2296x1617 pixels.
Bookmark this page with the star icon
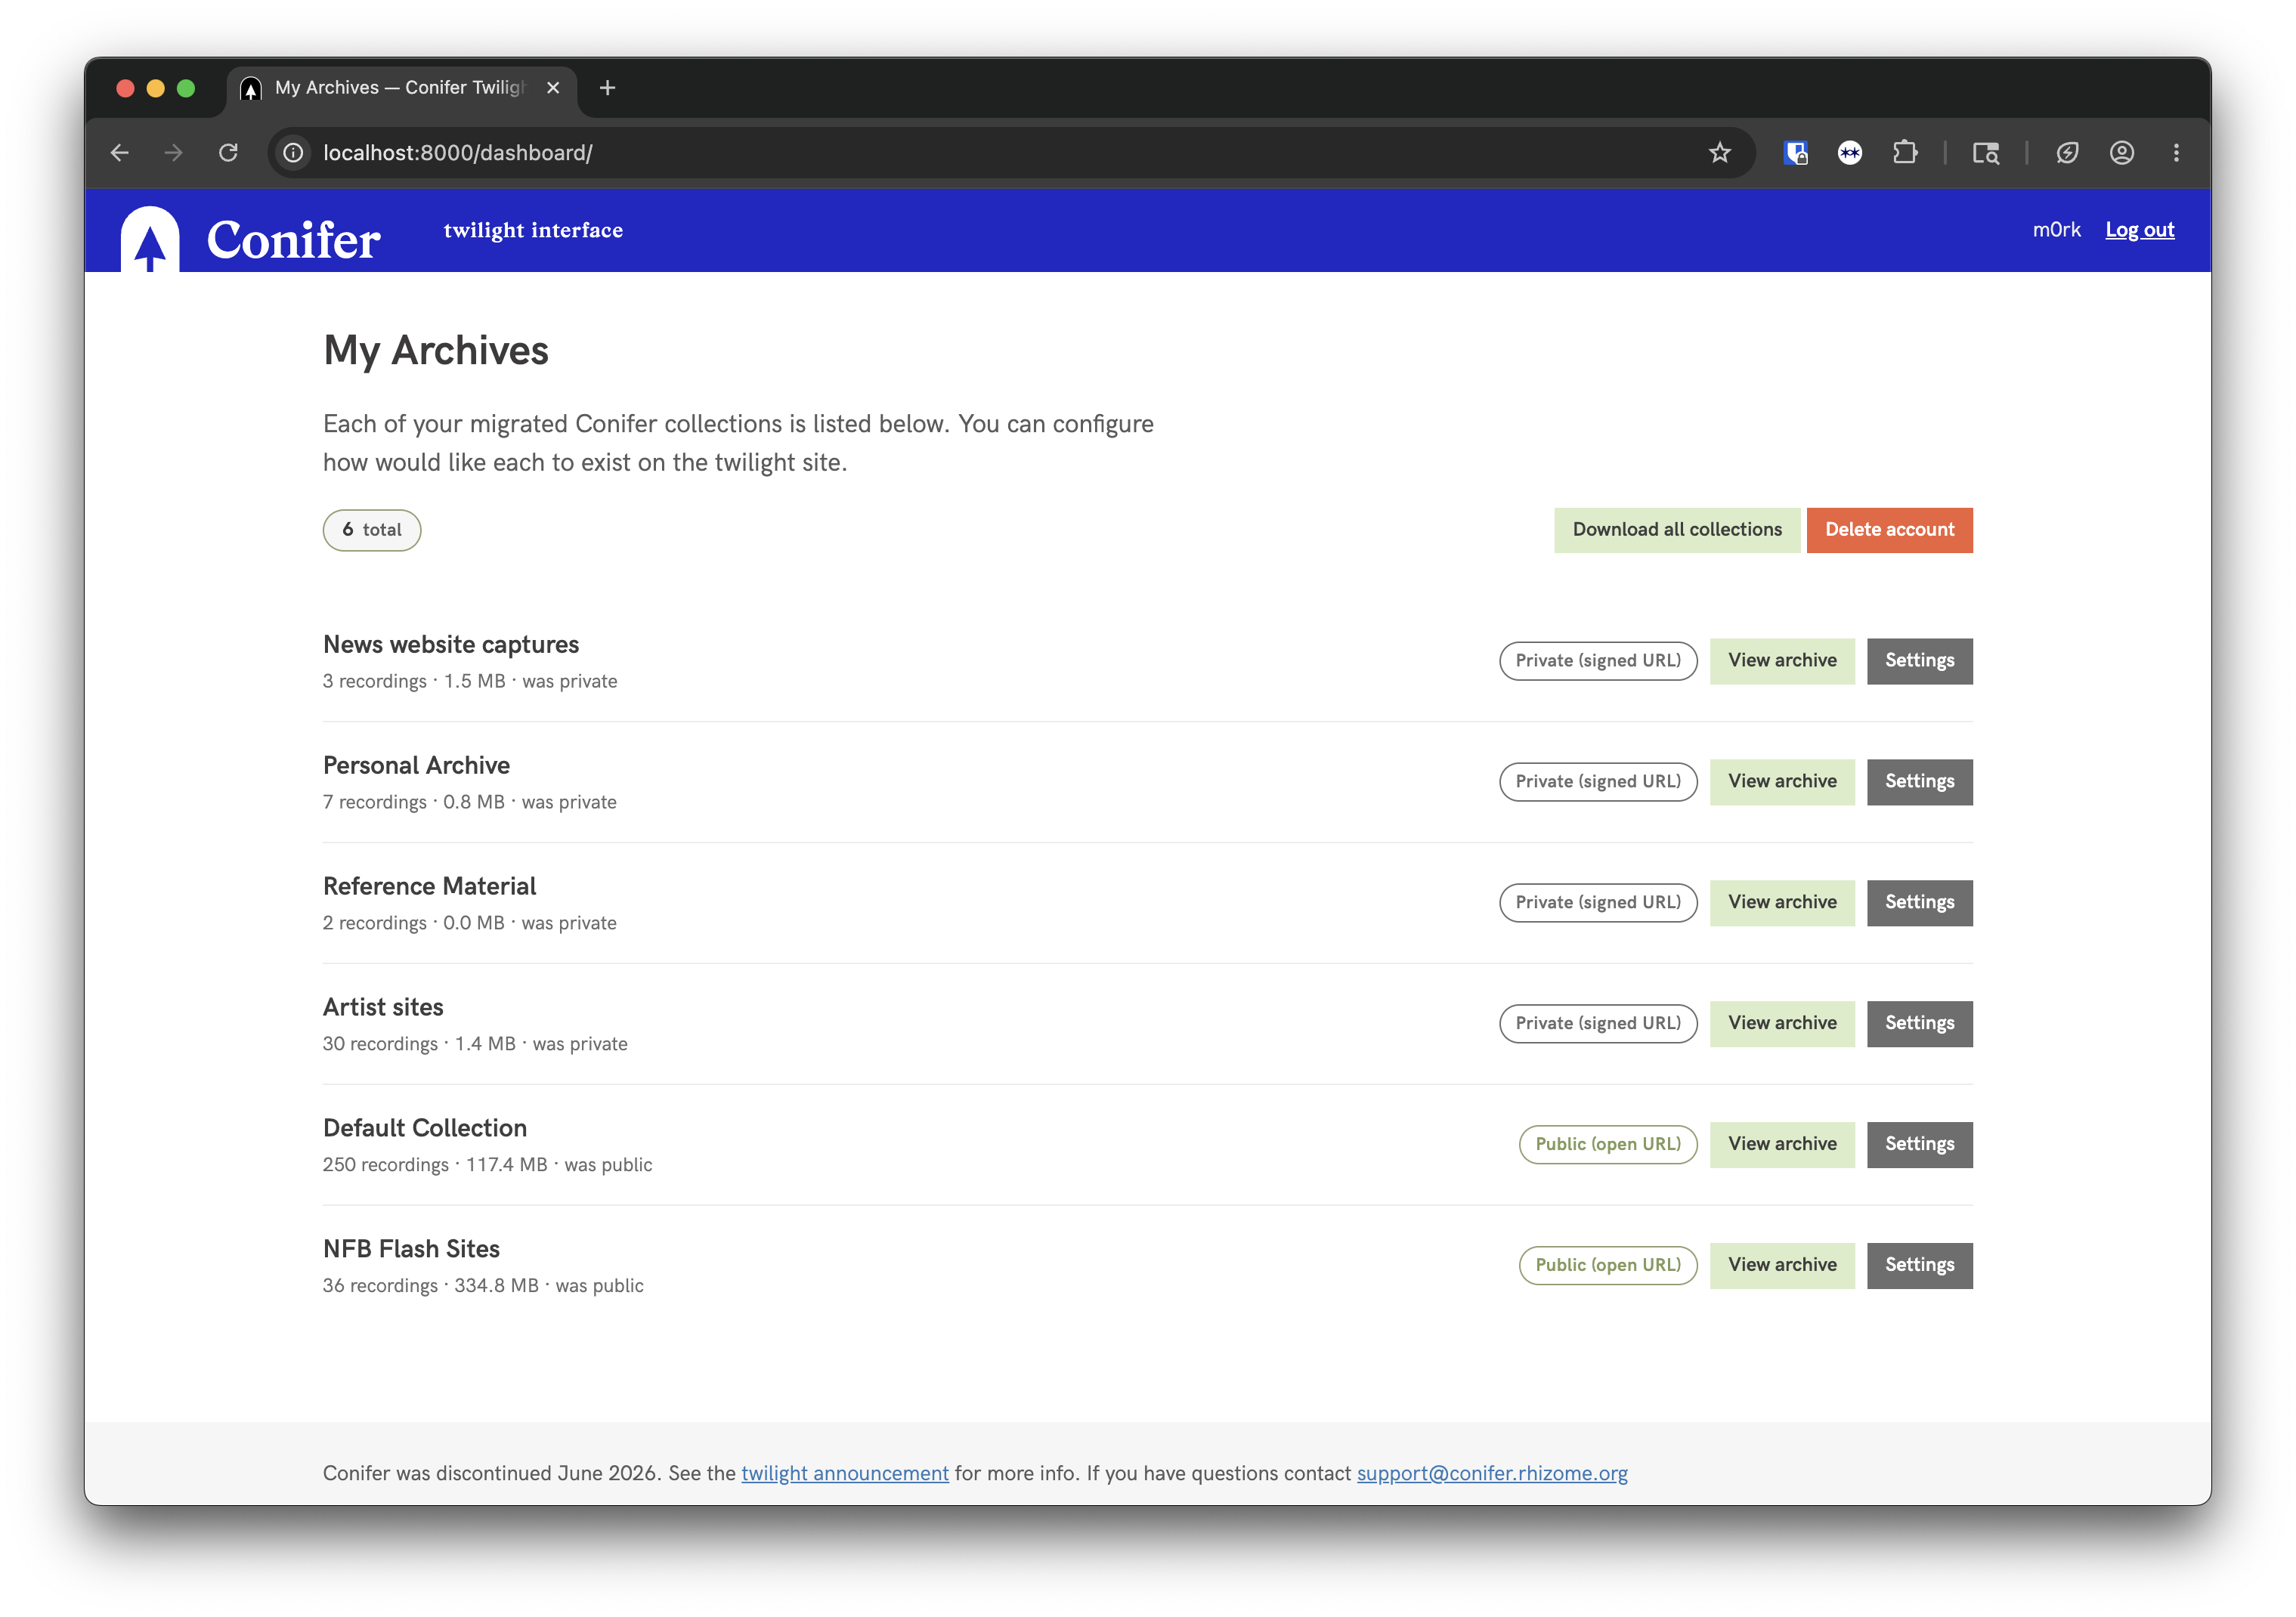tap(1719, 153)
